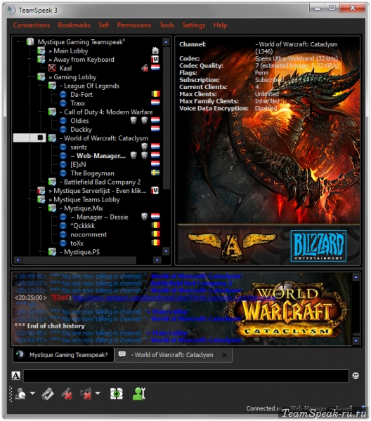
Task: Click the Blizzard Entertainment banner logo
Action: point(318,246)
